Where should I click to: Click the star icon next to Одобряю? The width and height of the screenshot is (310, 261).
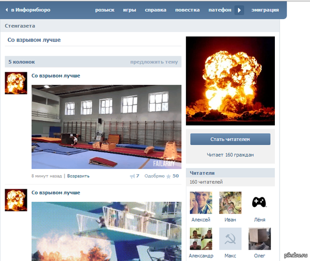[x=168, y=176]
